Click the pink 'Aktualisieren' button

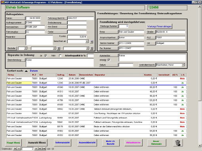[133, 143]
